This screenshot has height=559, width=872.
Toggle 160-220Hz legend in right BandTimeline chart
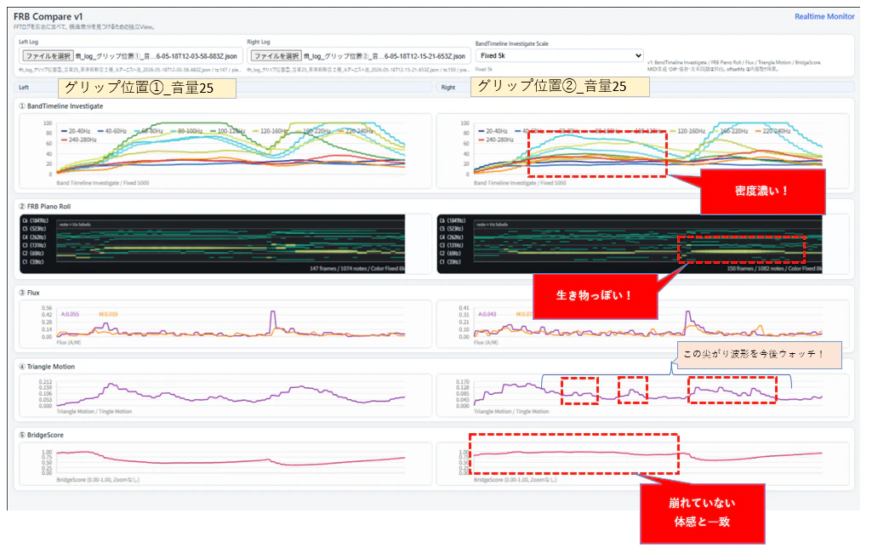pyautogui.click(x=730, y=131)
